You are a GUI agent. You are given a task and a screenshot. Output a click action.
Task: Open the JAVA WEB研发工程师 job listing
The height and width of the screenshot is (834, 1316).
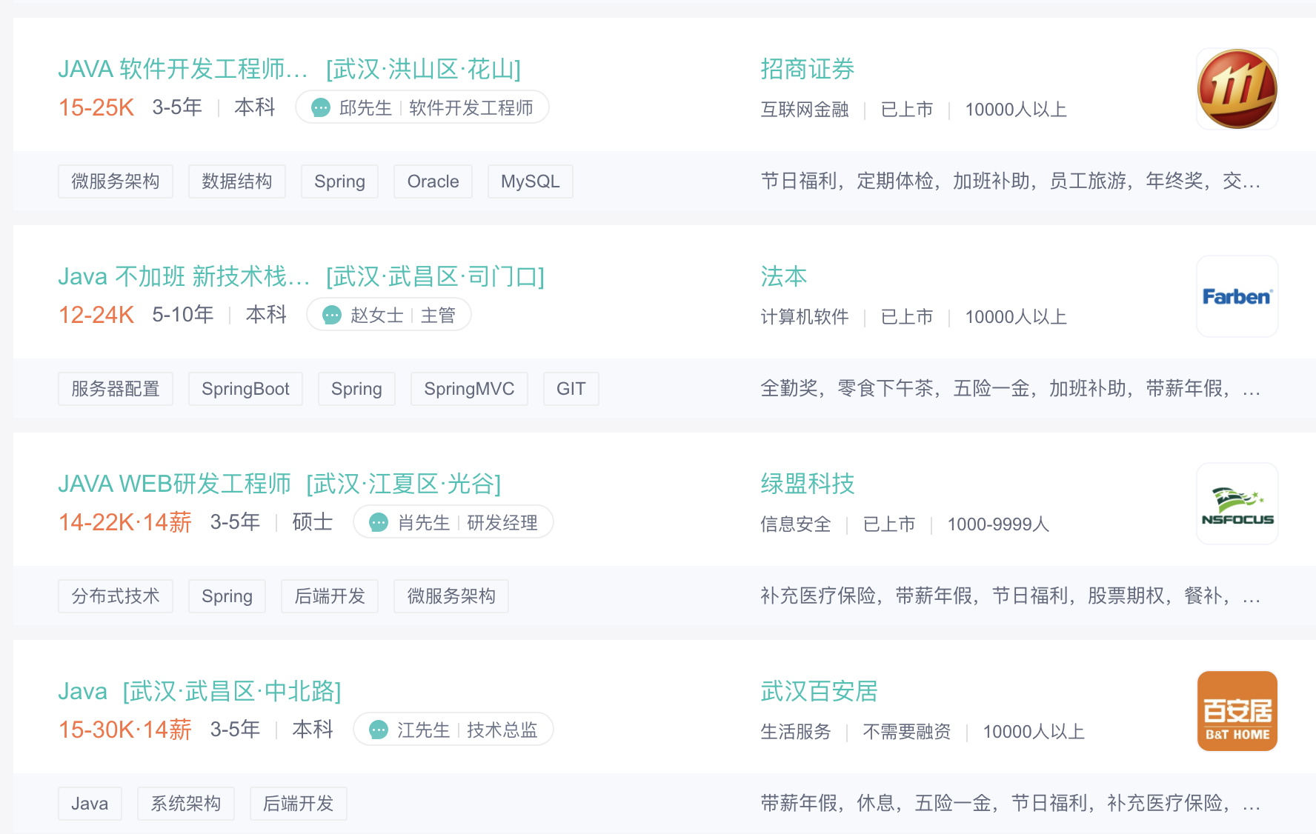click(x=174, y=484)
